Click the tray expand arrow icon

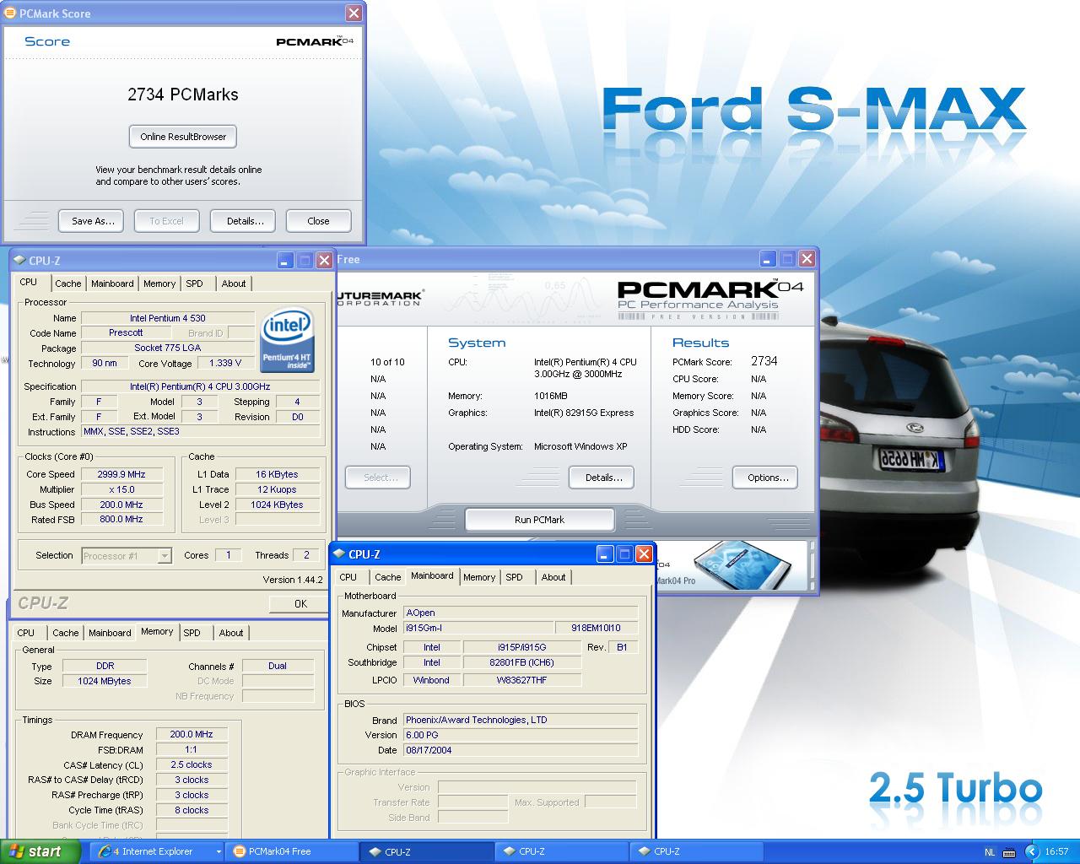tap(1033, 852)
